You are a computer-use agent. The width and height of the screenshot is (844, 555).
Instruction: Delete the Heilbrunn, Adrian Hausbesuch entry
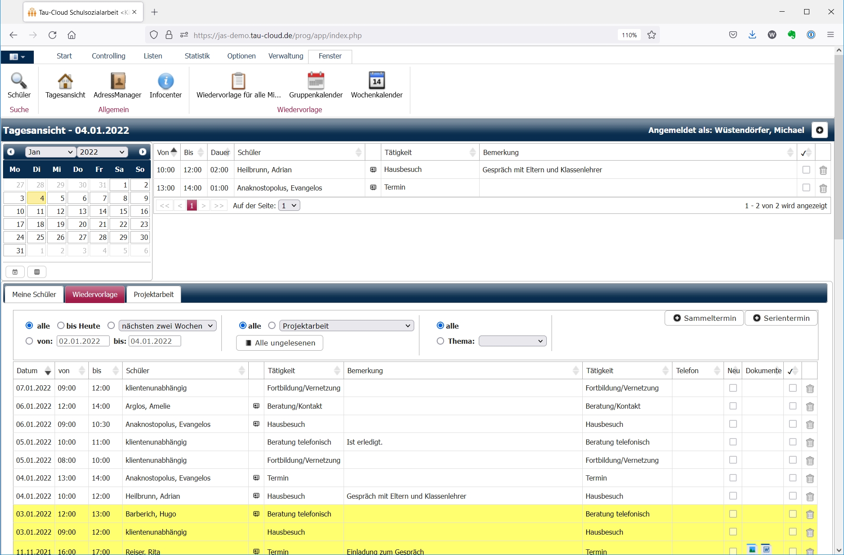click(x=823, y=170)
